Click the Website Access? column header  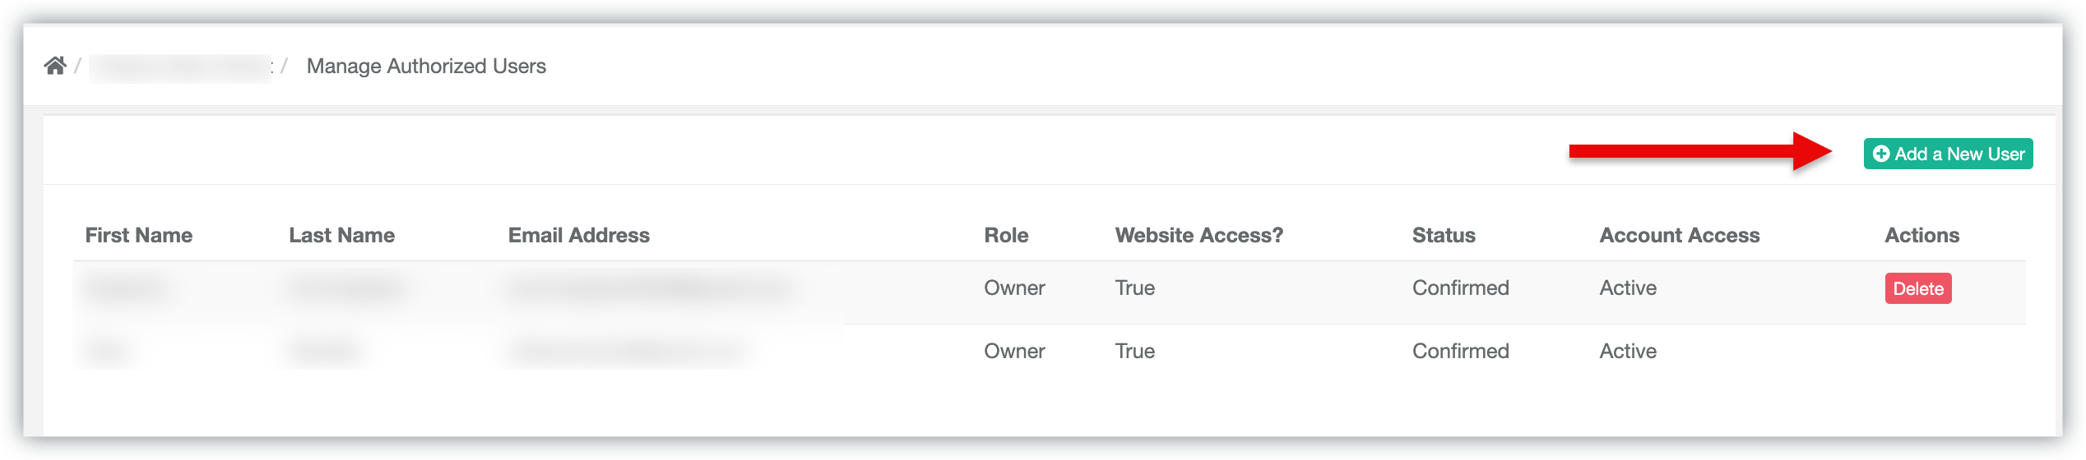1198,235
